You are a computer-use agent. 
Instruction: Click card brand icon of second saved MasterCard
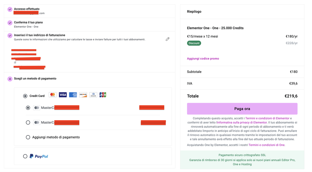click(37, 122)
